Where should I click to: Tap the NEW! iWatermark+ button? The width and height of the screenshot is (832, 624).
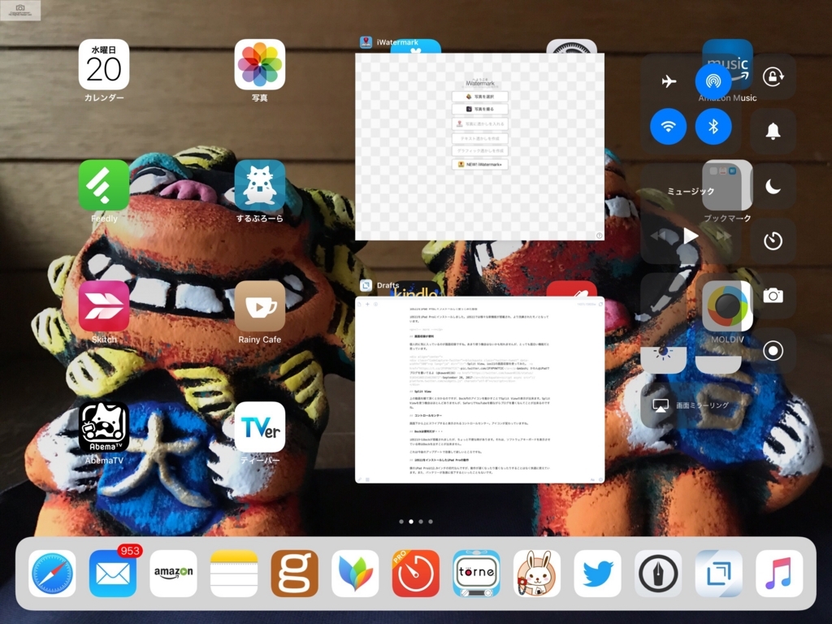pos(480,164)
